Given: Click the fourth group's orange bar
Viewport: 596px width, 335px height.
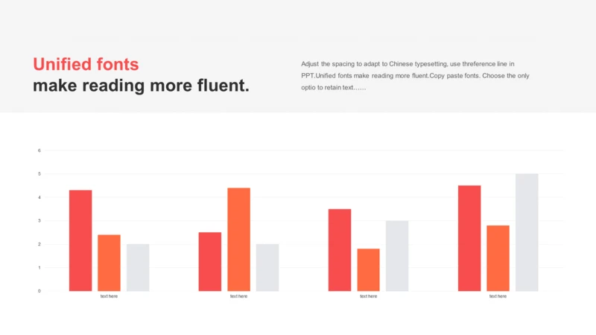Looking at the screenshot, I should click(x=498, y=258).
